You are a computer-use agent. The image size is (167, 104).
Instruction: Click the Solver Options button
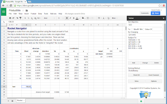click(x=154, y=81)
